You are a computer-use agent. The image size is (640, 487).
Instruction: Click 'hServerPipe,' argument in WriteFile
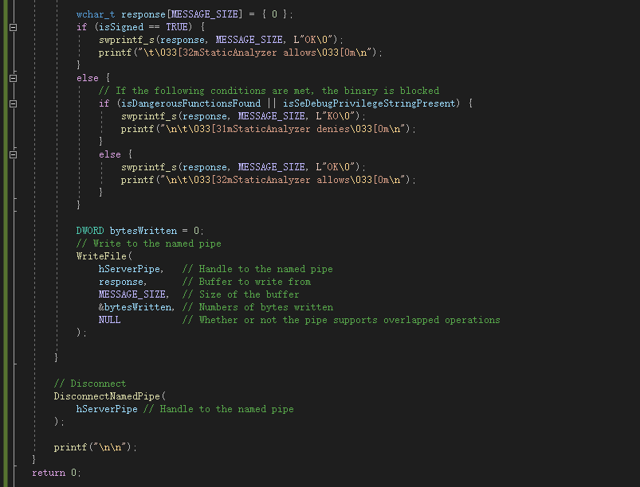pyautogui.click(x=131, y=270)
